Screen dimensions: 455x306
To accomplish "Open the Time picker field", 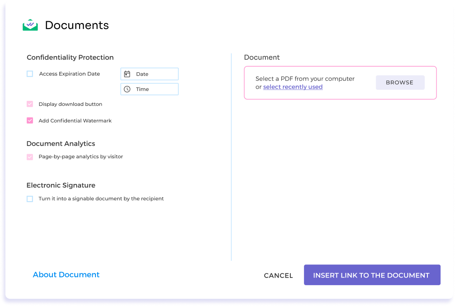I will (x=154, y=89).
